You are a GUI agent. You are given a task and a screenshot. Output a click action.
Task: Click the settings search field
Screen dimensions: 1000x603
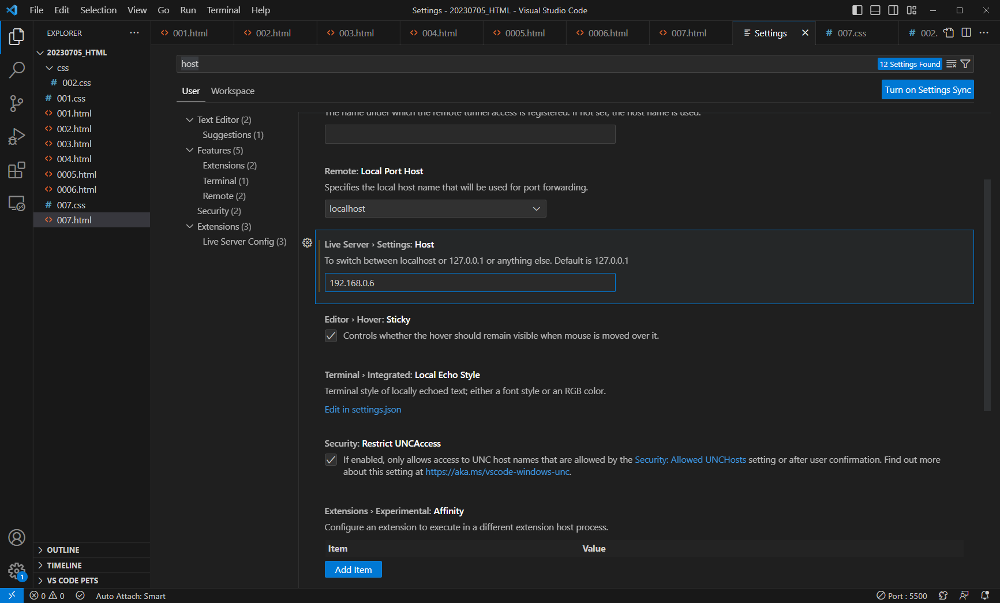(x=525, y=64)
